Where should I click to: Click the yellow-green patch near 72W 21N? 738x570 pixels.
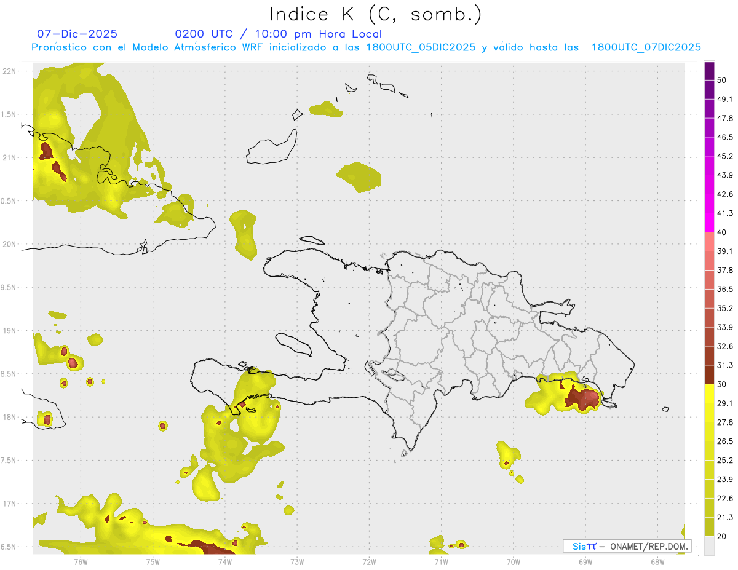(x=359, y=176)
